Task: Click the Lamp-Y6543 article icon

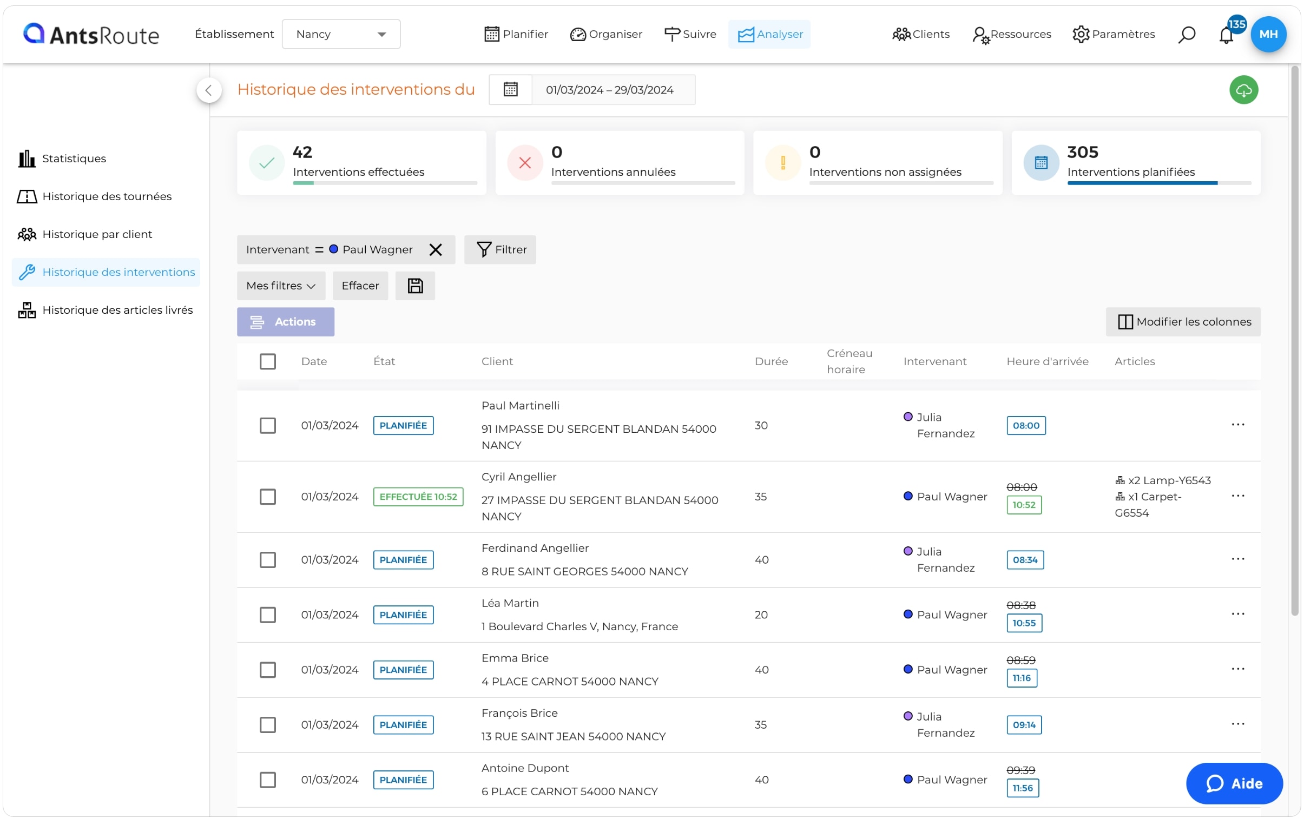Action: click(x=1119, y=480)
